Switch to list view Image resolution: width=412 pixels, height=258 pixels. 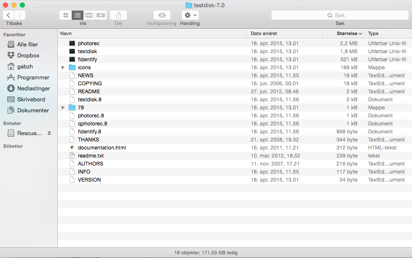tap(77, 15)
